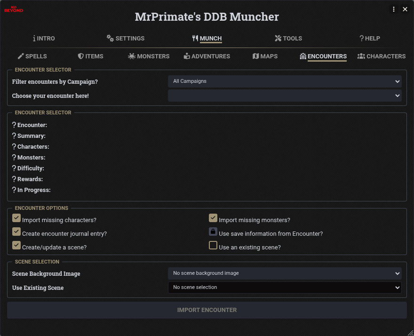The image size is (414, 336).
Task: Open the three-dot window menu
Action: (x=394, y=9)
